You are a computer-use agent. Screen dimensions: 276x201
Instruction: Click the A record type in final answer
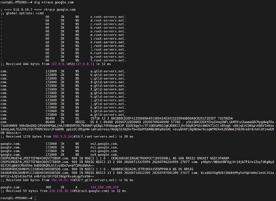(x=76, y=187)
